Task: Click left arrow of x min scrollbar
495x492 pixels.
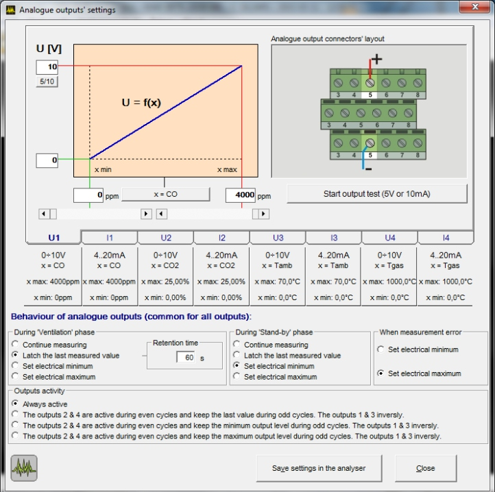Action: [x=44, y=214]
